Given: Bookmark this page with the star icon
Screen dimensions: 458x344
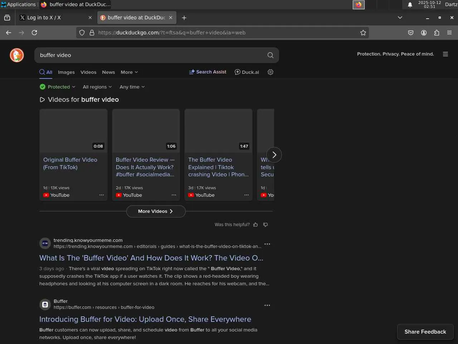Looking at the screenshot, I should [363, 33].
